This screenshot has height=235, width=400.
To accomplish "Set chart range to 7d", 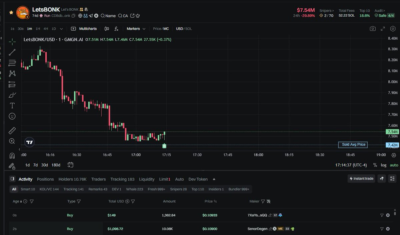I will [x=35, y=165].
